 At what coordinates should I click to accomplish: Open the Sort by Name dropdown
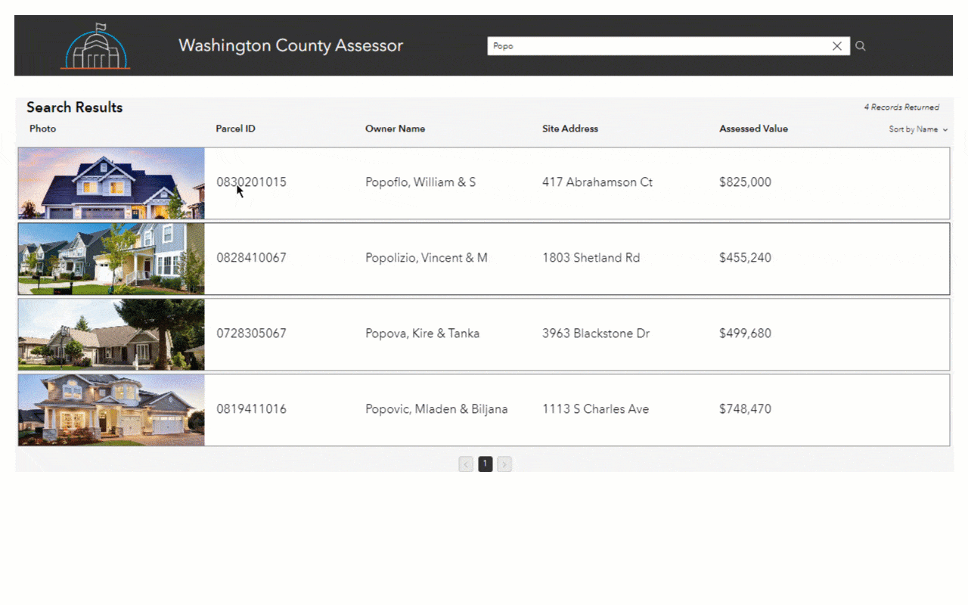913,129
